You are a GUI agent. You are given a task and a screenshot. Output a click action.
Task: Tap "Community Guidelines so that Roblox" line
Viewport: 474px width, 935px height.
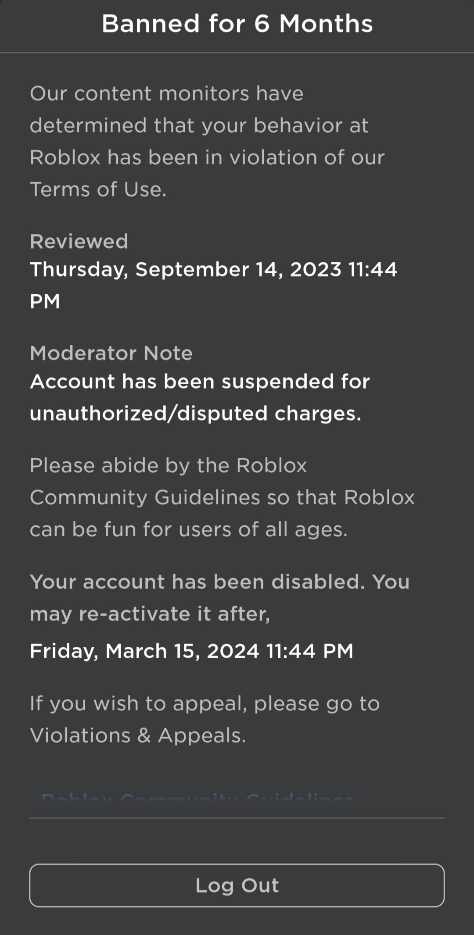222,497
